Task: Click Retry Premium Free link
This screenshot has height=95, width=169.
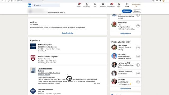Action: coord(136,5)
